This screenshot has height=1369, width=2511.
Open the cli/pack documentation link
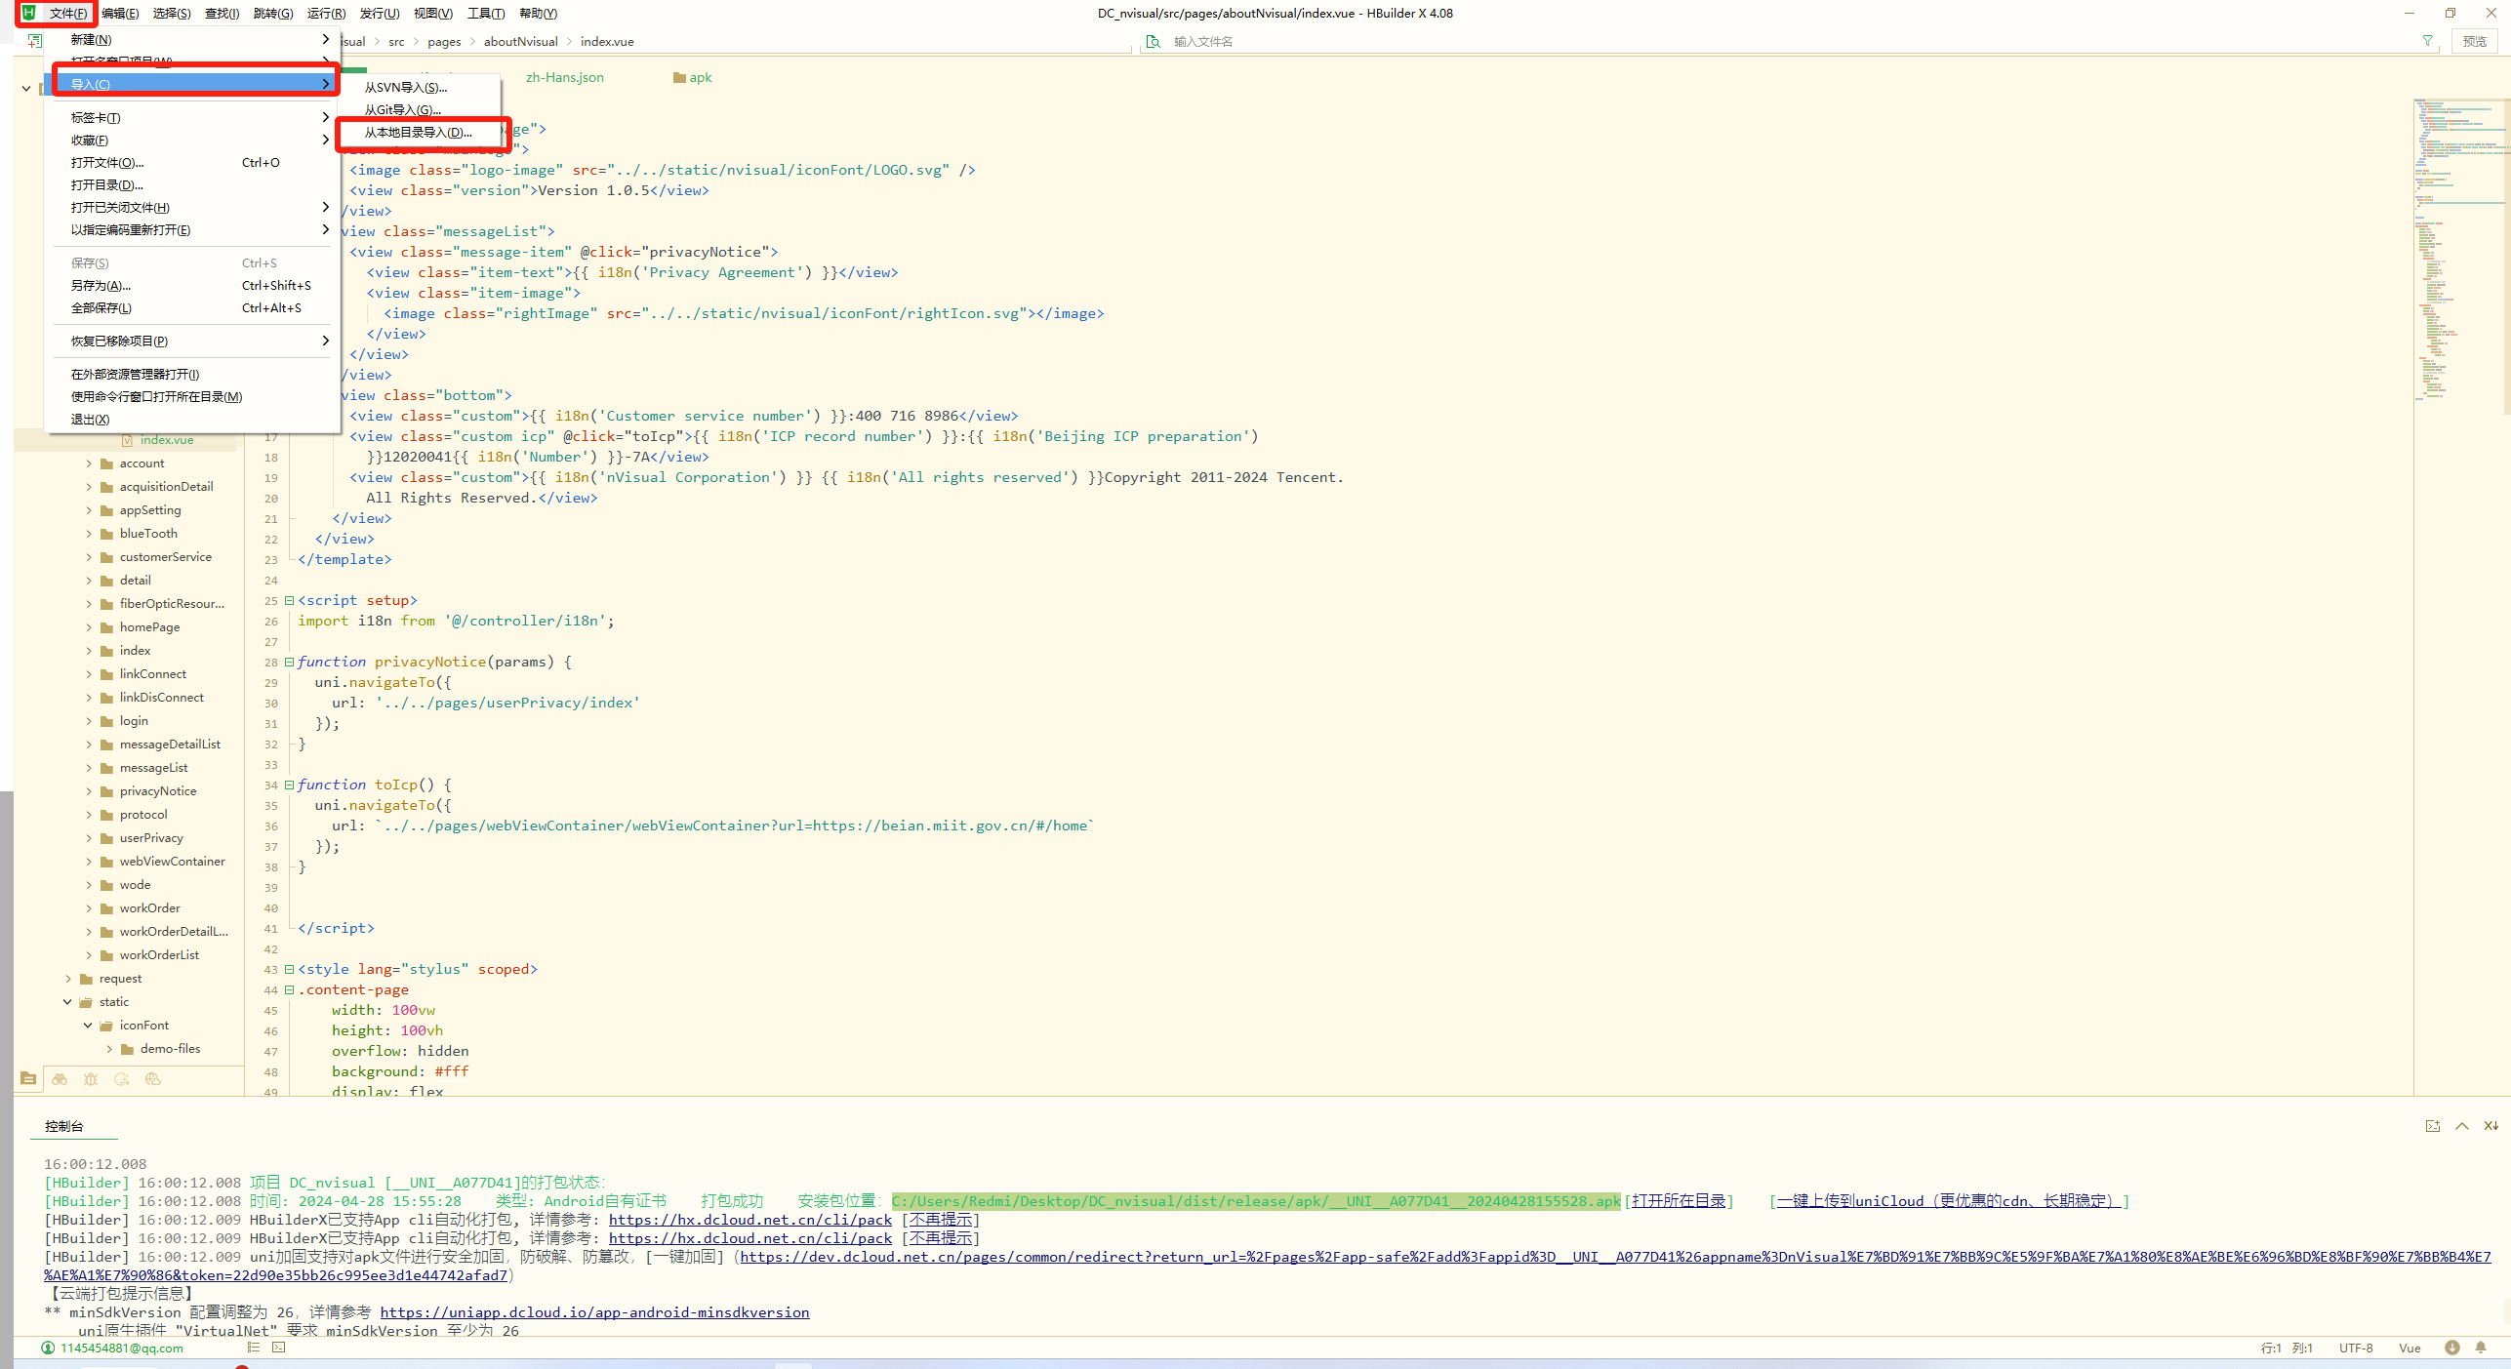749,1220
